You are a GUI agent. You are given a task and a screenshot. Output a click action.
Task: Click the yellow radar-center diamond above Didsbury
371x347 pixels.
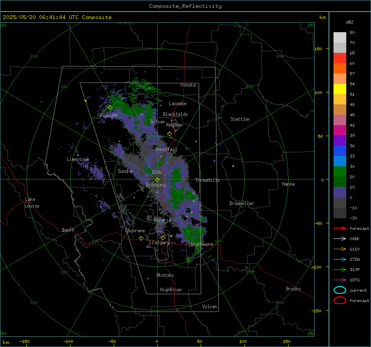point(157,180)
